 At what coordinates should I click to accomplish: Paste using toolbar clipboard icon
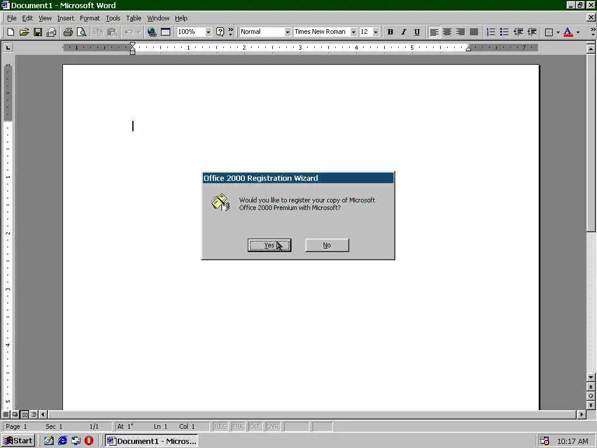click(x=111, y=32)
